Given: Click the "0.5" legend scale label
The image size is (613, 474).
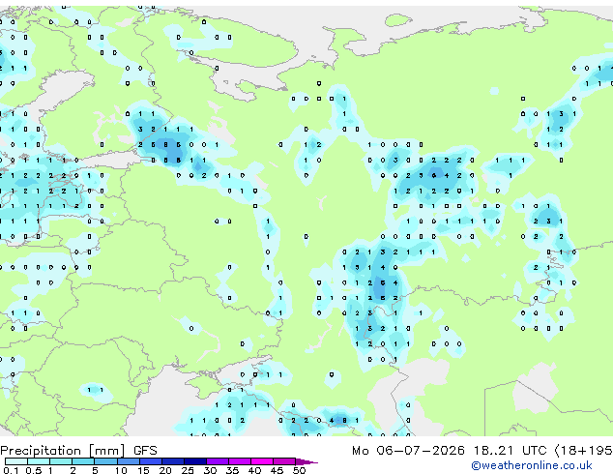Looking at the screenshot, I should point(34,470).
